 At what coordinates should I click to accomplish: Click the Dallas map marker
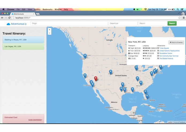pos(123,85)
